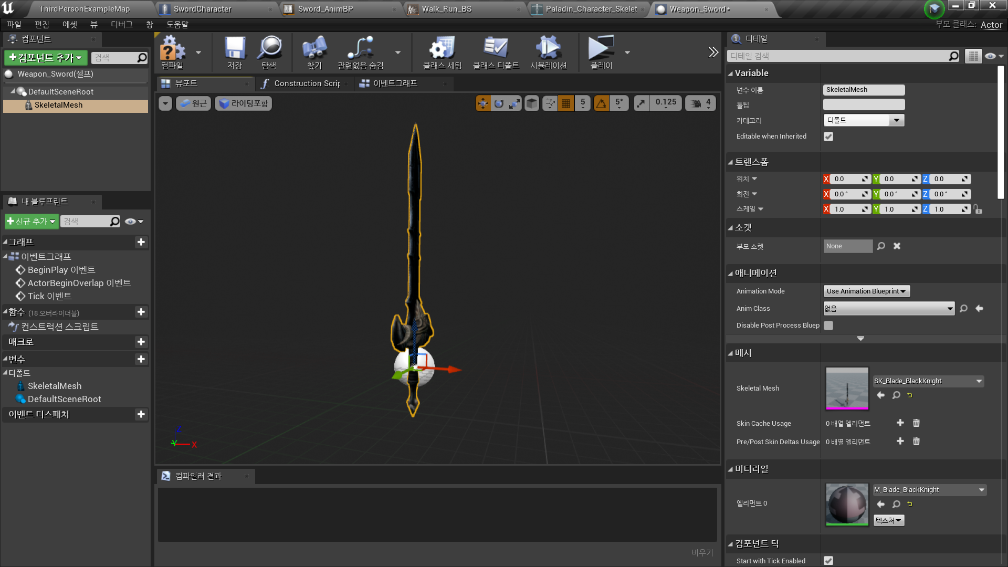
Task: Open the 디버그 menu
Action: tap(121, 24)
